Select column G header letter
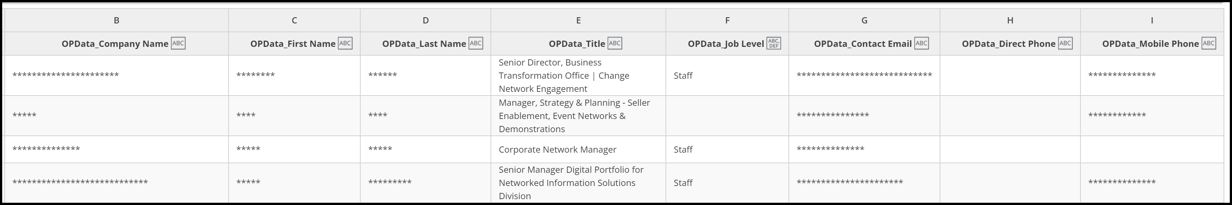 [x=864, y=20]
